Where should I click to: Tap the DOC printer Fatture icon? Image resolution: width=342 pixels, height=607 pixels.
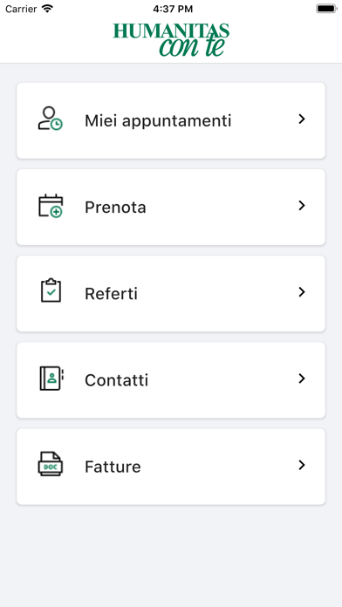pos(51,463)
